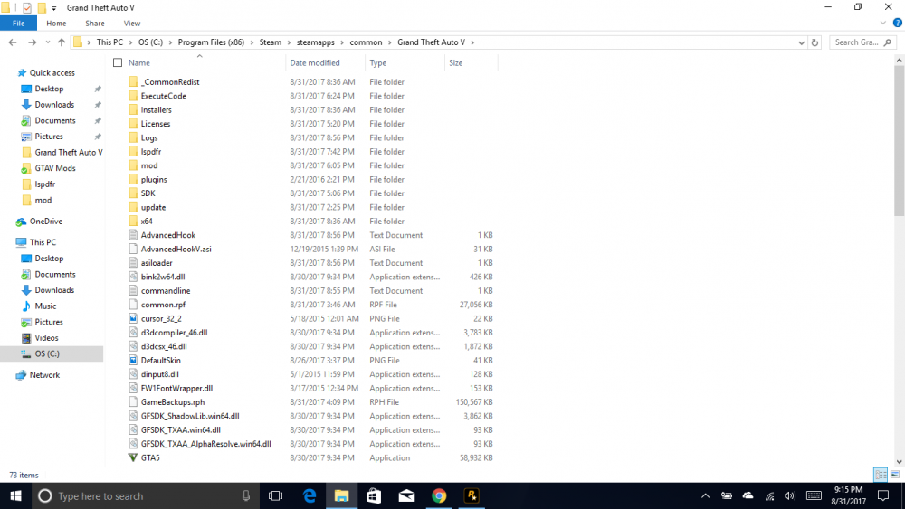Select Network in navigation pane
The width and height of the screenshot is (905, 509).
pos(44,374)
